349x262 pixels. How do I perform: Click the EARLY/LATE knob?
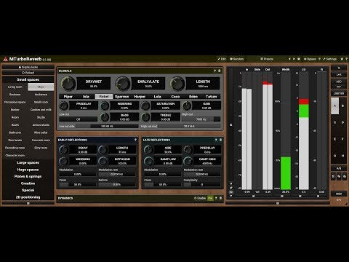pyautogui.click(x=123, y=84)
